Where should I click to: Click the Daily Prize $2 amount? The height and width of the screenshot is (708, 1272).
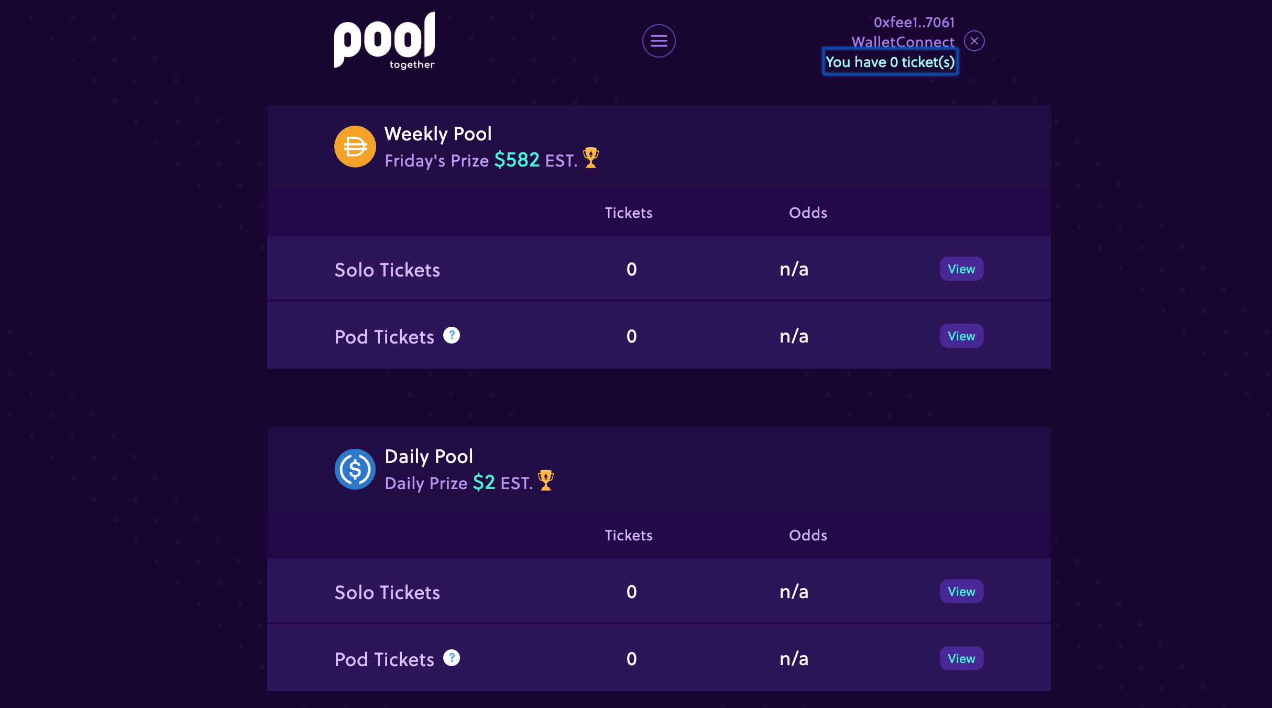coord(484,482)
